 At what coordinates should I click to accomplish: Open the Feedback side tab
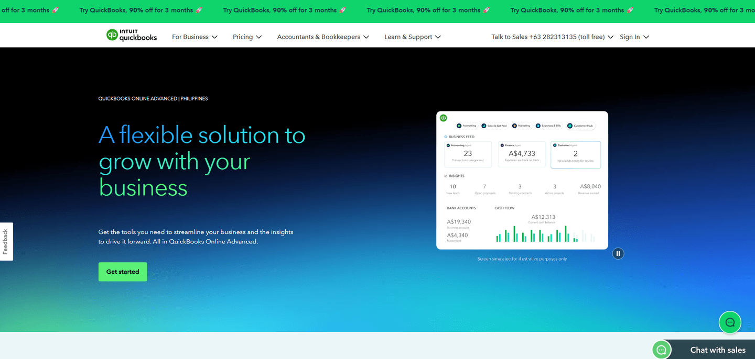pos(6,241)
